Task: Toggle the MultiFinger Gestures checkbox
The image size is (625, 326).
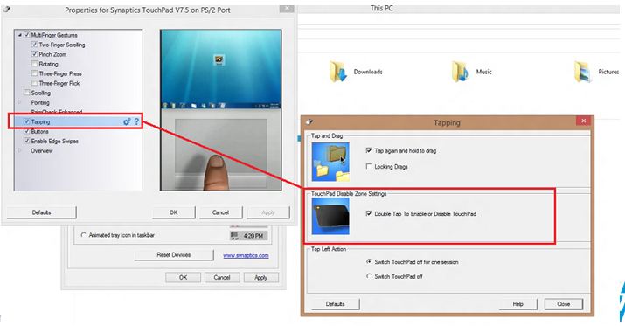Action: pos(27,35)
